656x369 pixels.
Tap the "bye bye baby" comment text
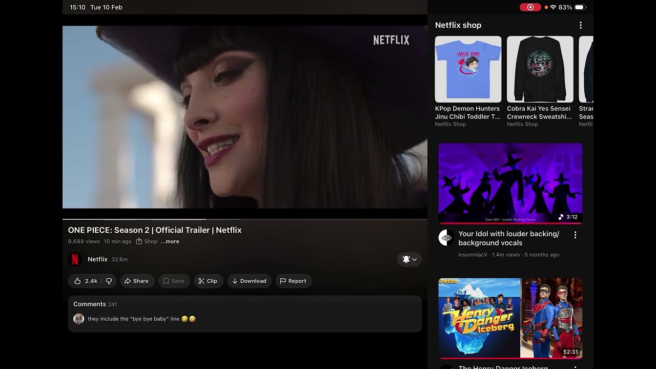[141, 319]
